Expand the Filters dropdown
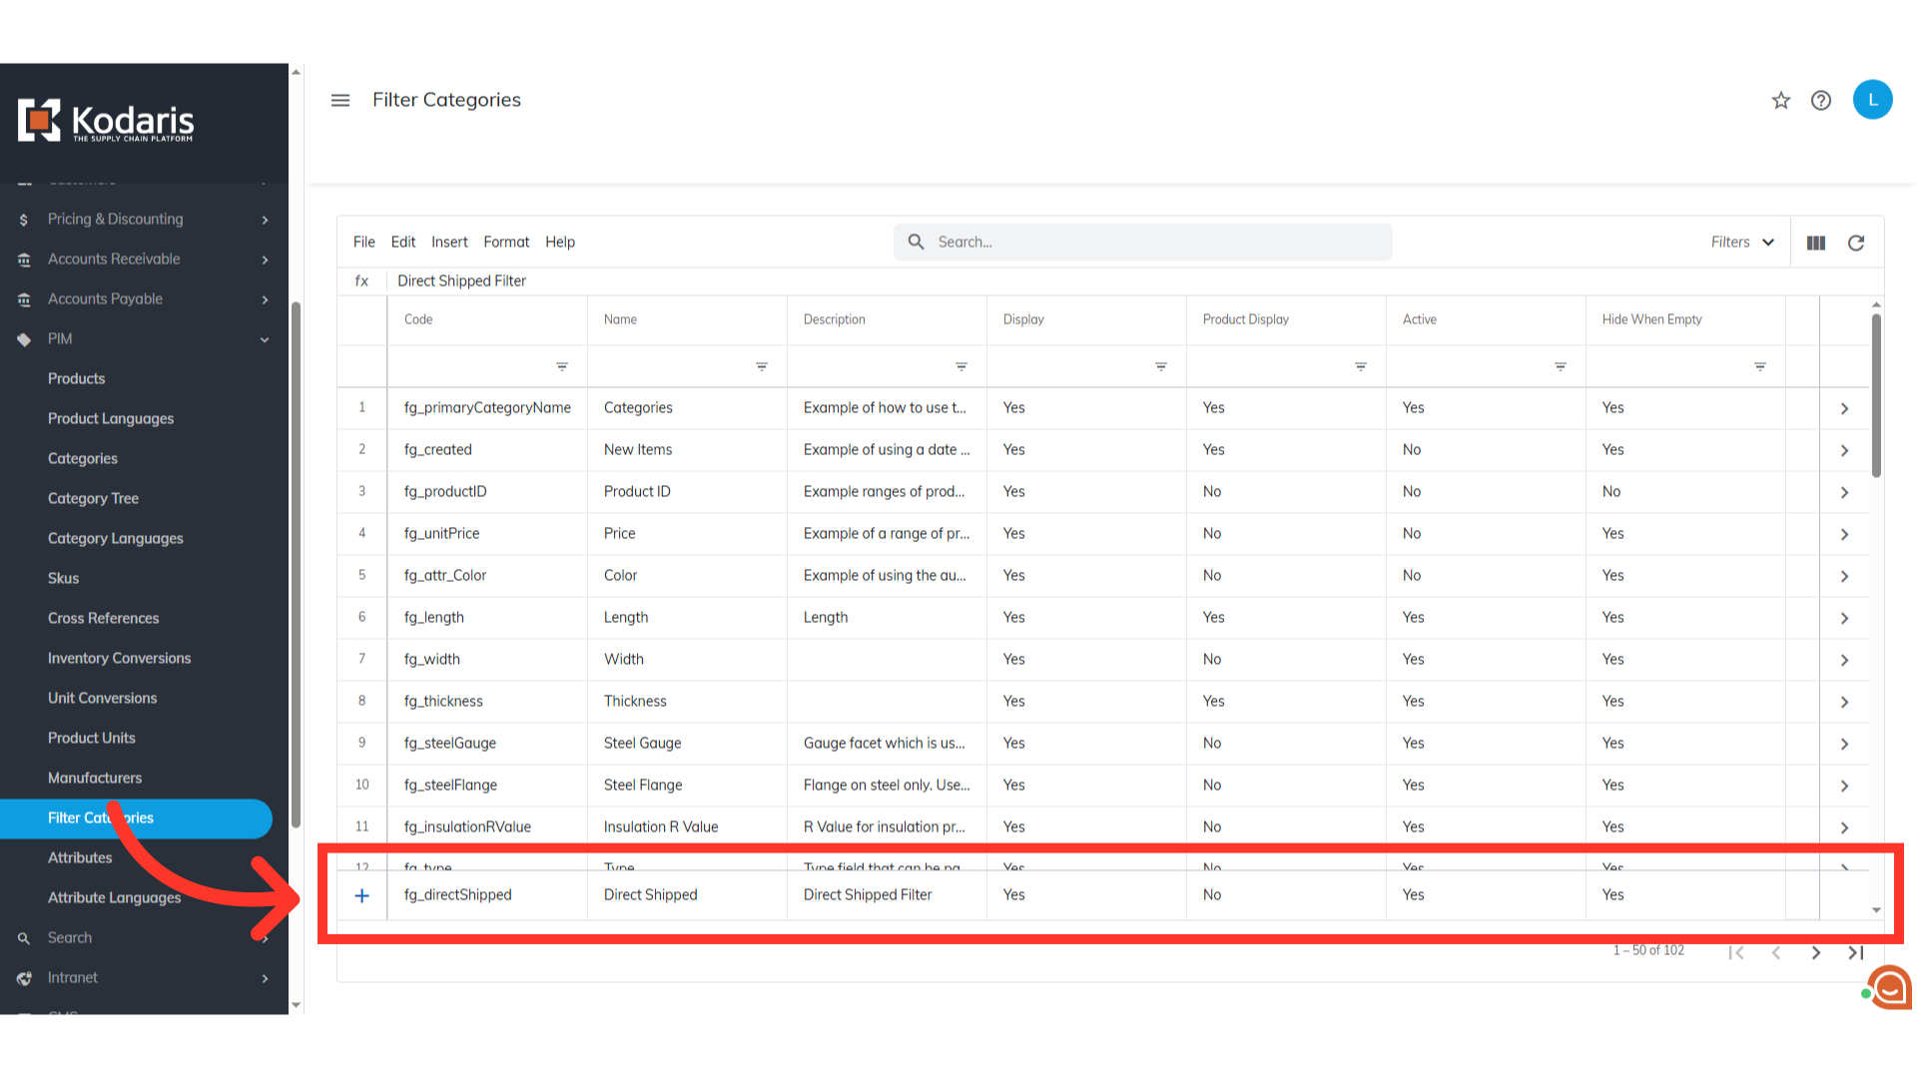The height and width of the screenshot is (1078, 1917). pyautogui.click(x=1742, y=243)
